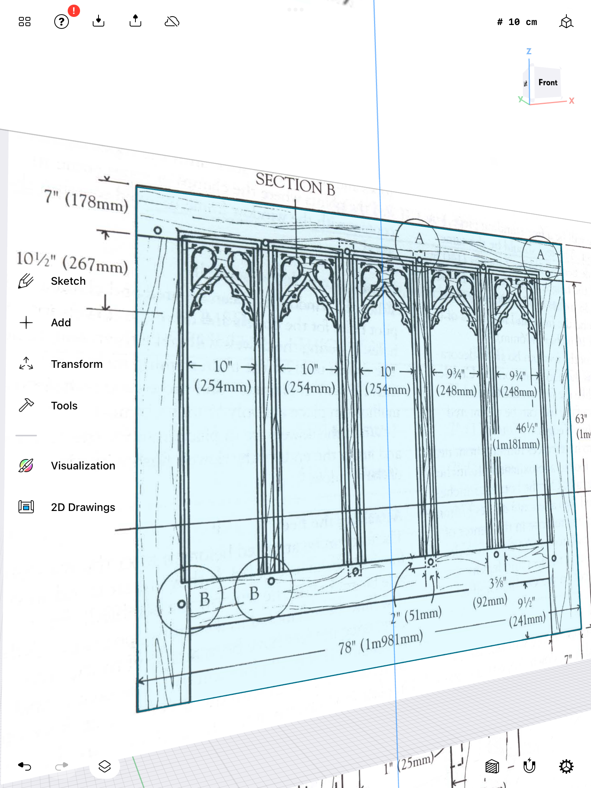
Task: Tap the Tools hammer icon
Action: (x=26, y=405)
